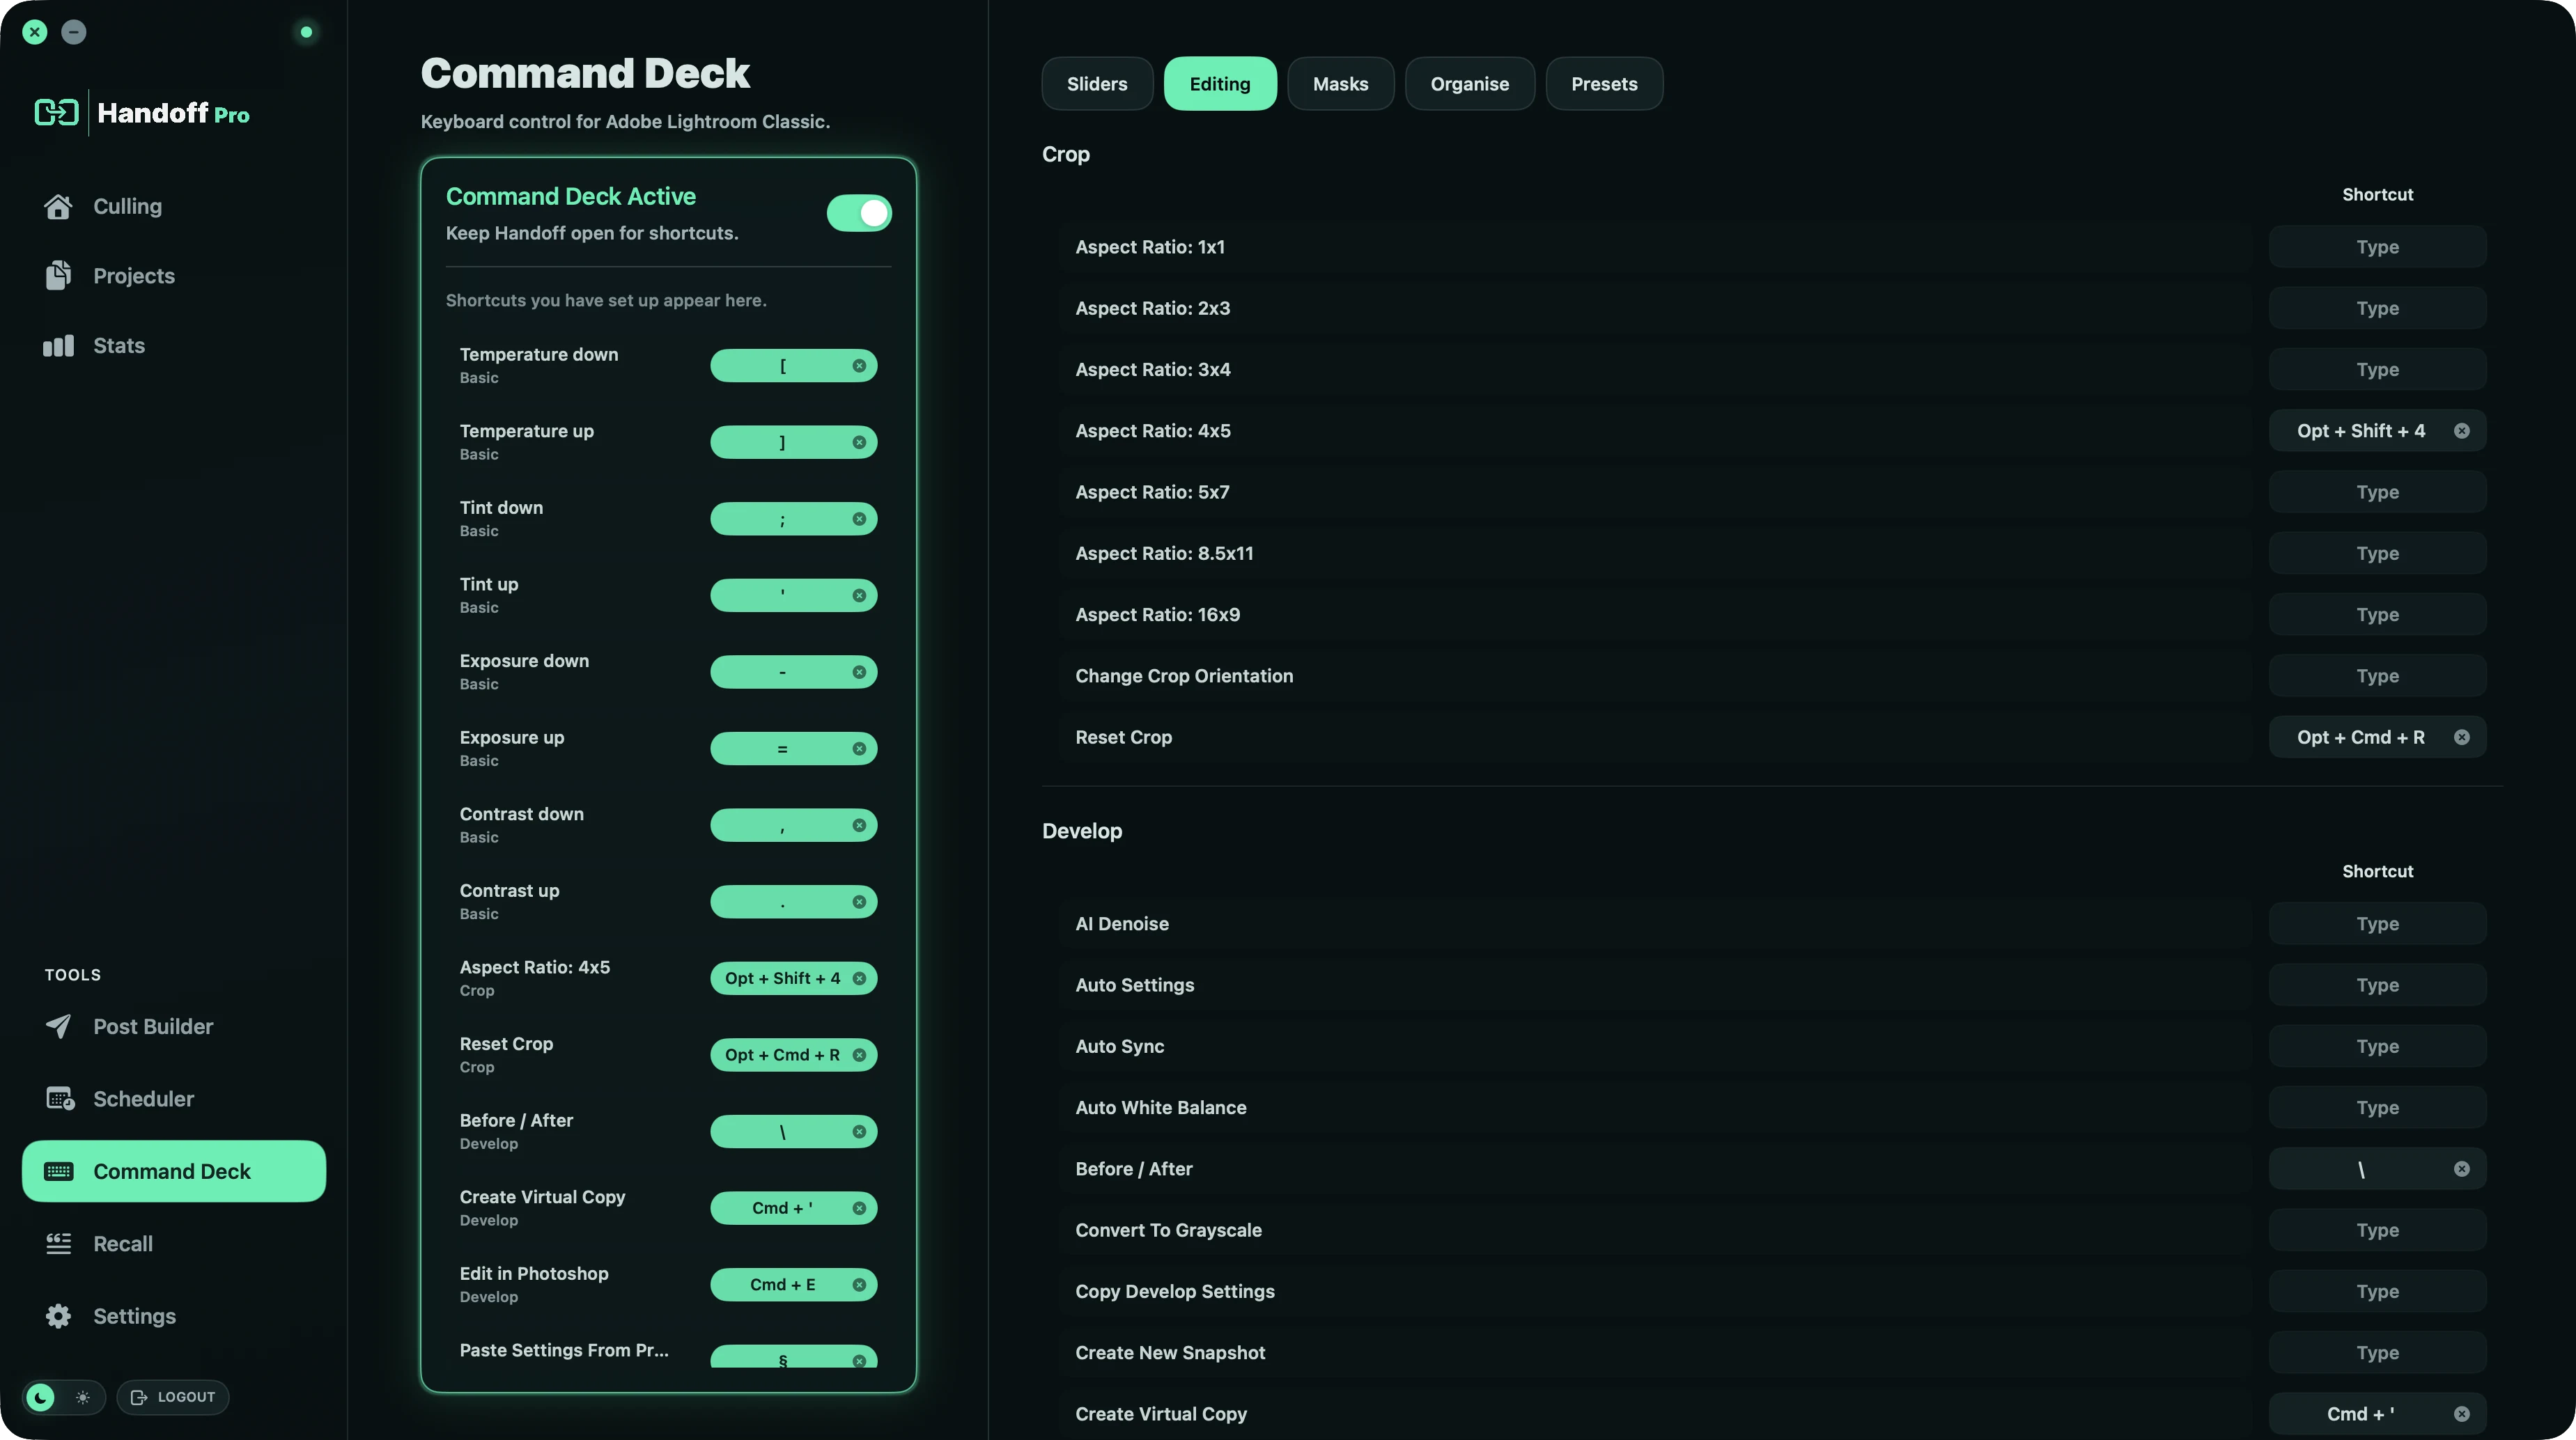Click the Crop section heading
This screenshot has height=1440, width=2576.
pos(1065,154)
